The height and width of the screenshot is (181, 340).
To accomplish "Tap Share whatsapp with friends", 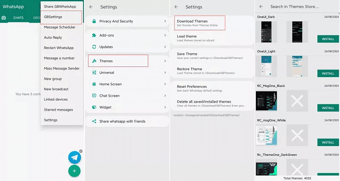I will coord(127,121).
